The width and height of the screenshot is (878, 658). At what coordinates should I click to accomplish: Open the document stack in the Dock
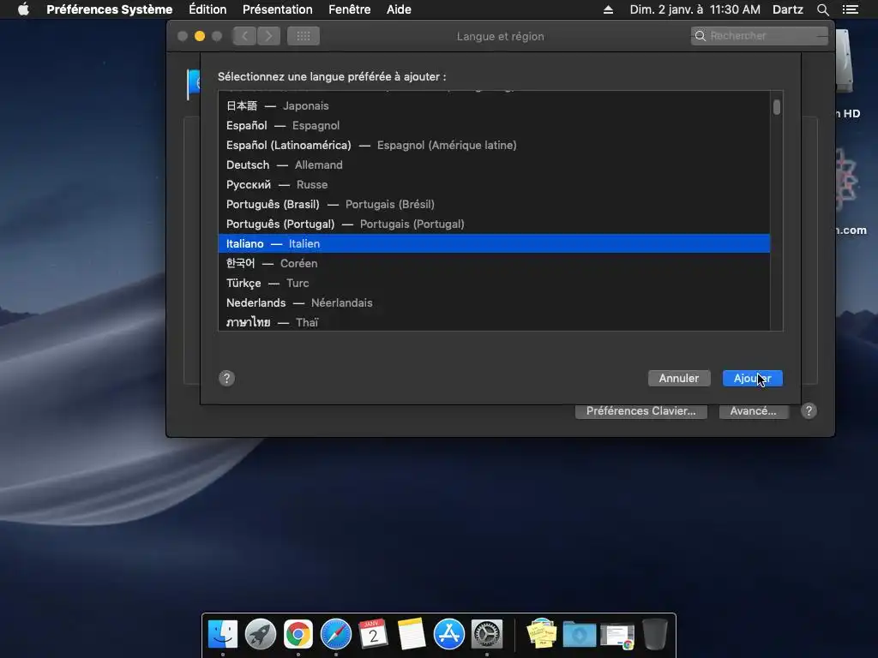tap(617, 636)
